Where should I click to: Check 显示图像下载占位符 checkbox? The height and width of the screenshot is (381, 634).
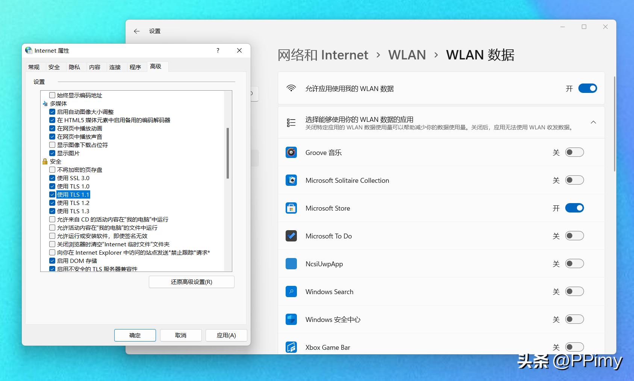(52, 145)
